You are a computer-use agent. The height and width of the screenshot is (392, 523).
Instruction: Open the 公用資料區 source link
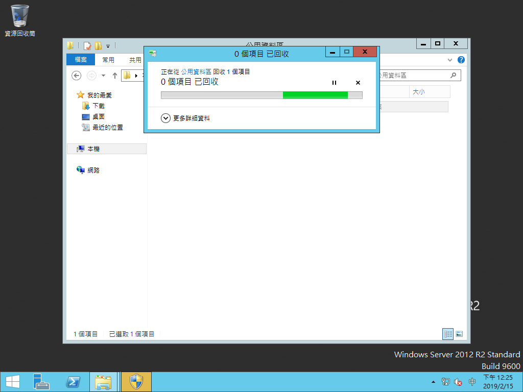[196, 71]
